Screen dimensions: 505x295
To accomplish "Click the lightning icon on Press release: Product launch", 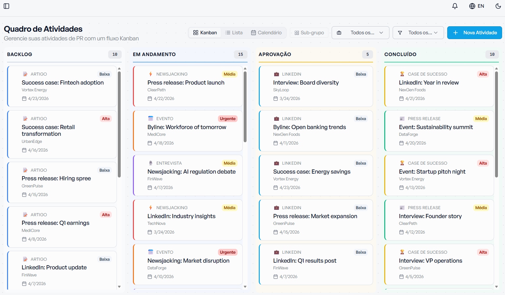I will (151, 74).
